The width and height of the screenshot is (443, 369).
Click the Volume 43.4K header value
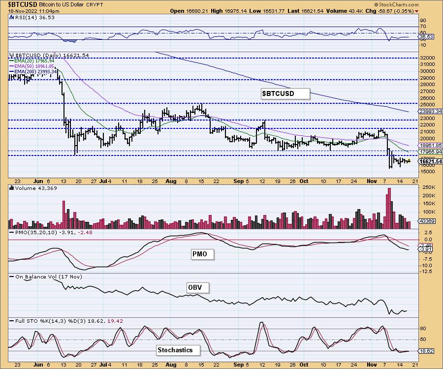click(344, 11)
